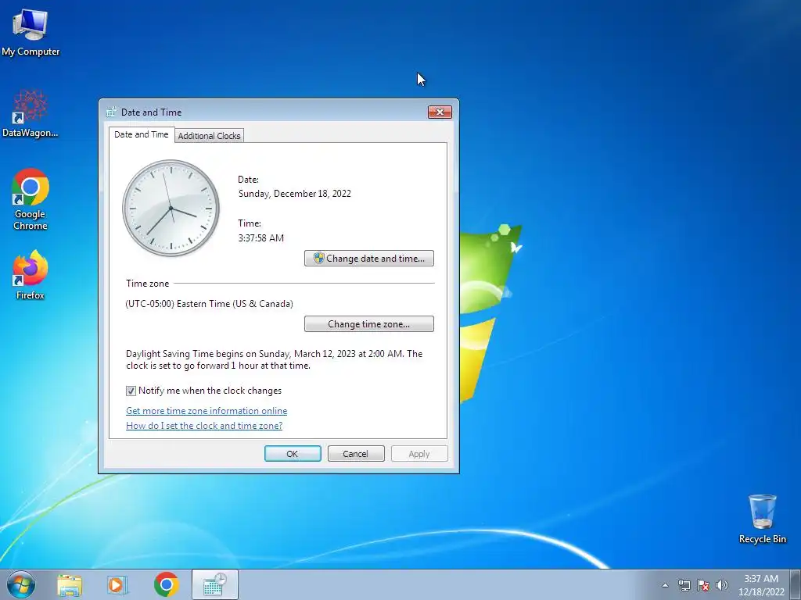Open the DataWagon desktop shortcut
This screenshot has height=600, width=801.
pyautogui.click(x=31, y=114)
